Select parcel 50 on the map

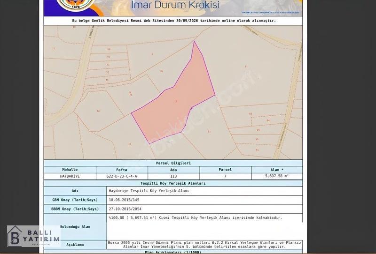(x=257, y=139)
